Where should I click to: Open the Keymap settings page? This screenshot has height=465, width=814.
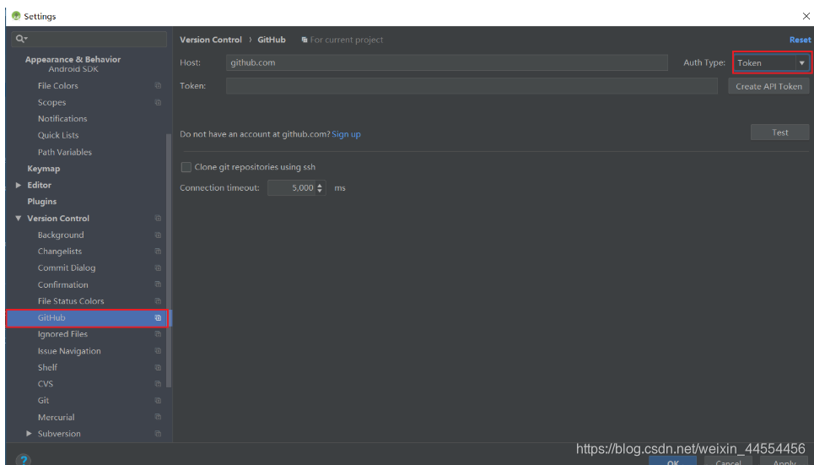(x=44, y=168)
